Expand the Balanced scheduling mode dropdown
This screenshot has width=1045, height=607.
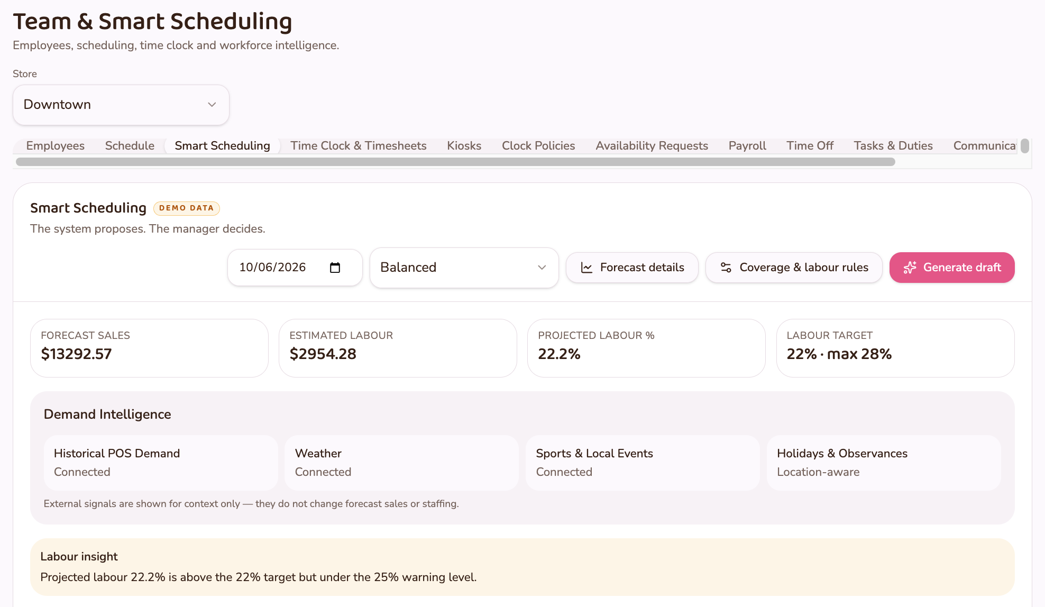(x=464, y=268)
